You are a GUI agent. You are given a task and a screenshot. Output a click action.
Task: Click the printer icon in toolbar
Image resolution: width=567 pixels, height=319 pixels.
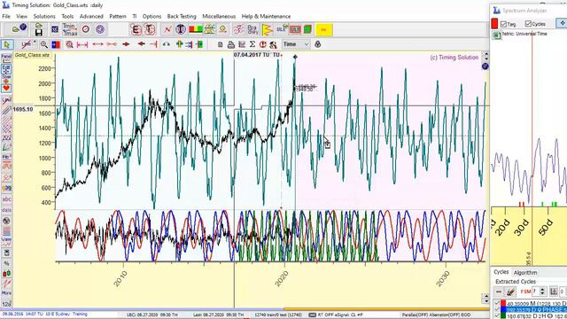pos(231,44)
